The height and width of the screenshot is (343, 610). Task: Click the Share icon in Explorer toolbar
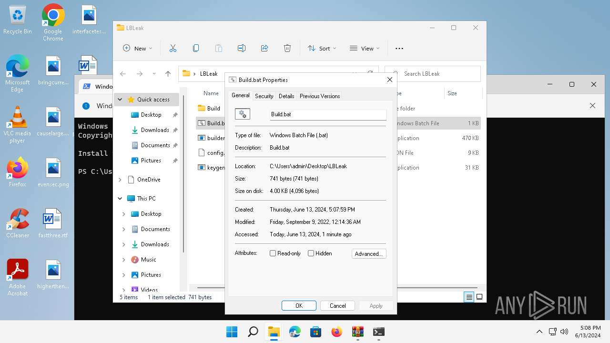(x=264, y=48)
